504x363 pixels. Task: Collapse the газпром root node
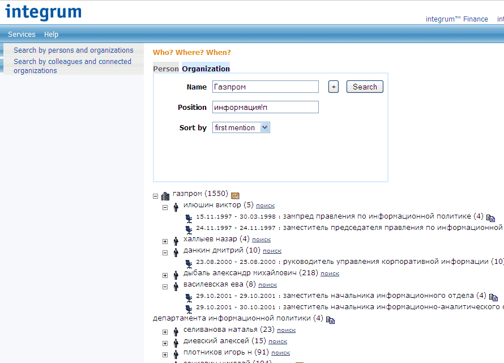[155, 197]
